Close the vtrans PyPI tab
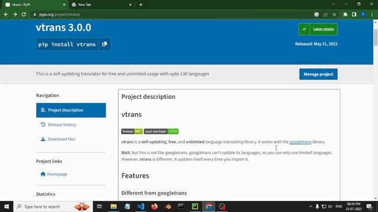 (64, 5)
